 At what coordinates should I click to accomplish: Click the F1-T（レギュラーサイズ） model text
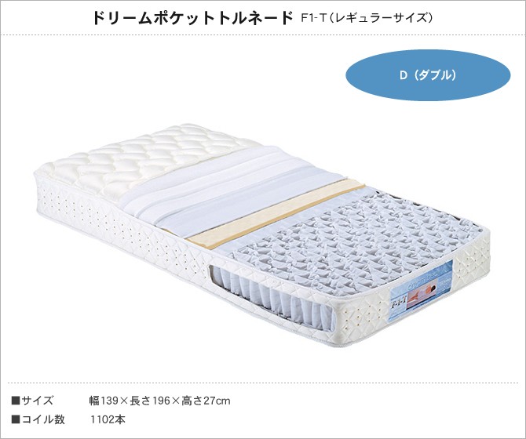coord(367,18)
